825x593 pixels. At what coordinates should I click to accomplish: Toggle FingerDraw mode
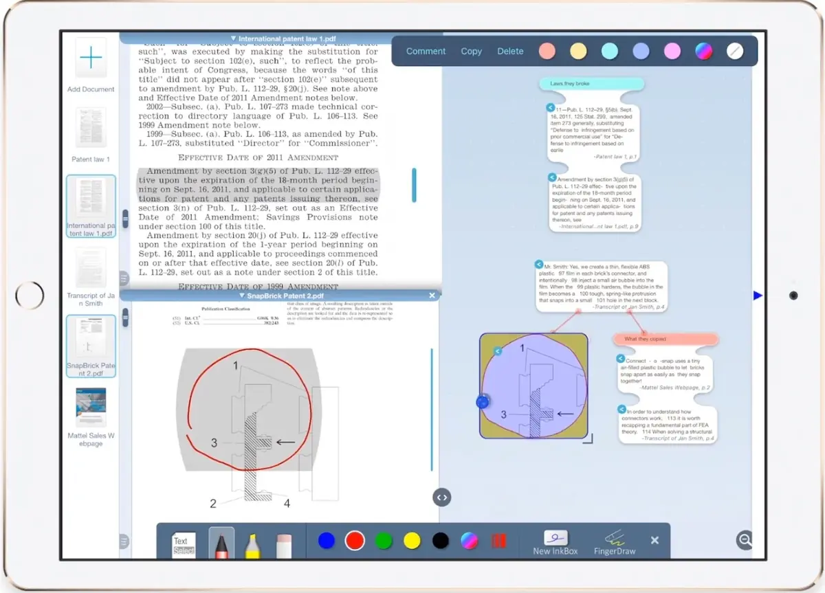click(615, 542)
